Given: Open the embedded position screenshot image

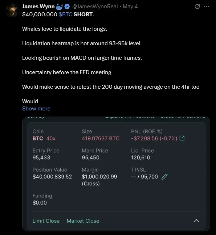Looking at the screenshot, I should [116, 174].
